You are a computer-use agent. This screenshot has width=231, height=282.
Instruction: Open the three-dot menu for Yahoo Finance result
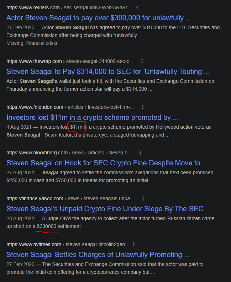(143, 198)
